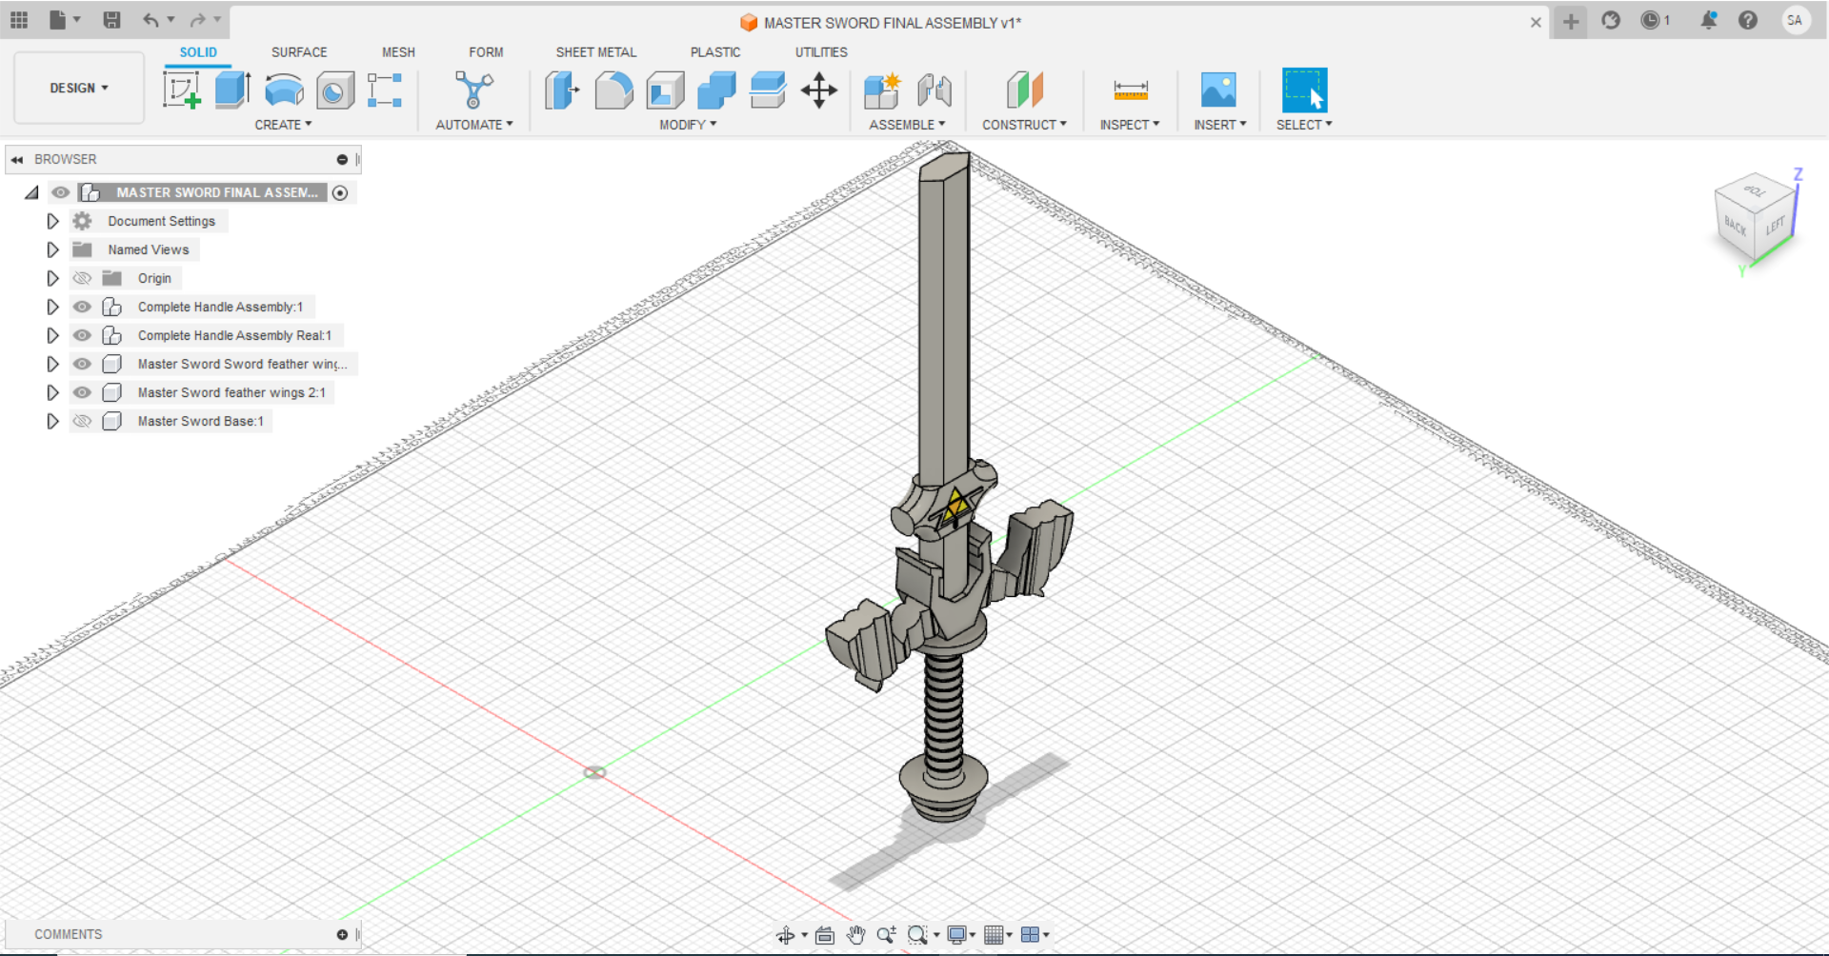Open the CREATE dropdown menu

[283, 125]
